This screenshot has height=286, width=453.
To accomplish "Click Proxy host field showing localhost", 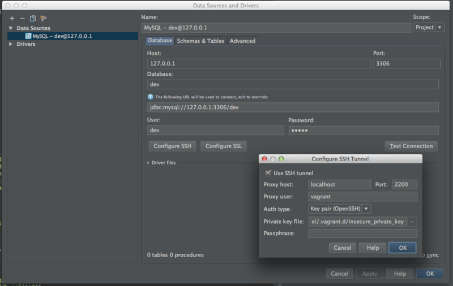I will [339, 184].
